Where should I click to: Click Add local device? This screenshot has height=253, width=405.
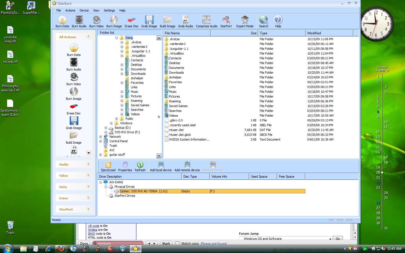pyautogui.click(x=161, y=166)
